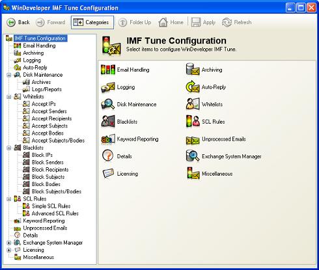Select Archives under Disk Maintenance
The height and width of the screenshot is (270, 319).
coord(41,82)
